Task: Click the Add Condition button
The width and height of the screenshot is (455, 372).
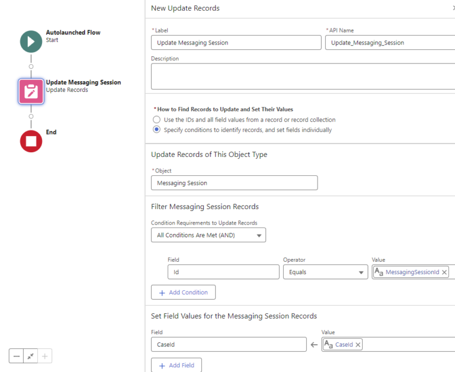Action: click(x=184, y=292)
